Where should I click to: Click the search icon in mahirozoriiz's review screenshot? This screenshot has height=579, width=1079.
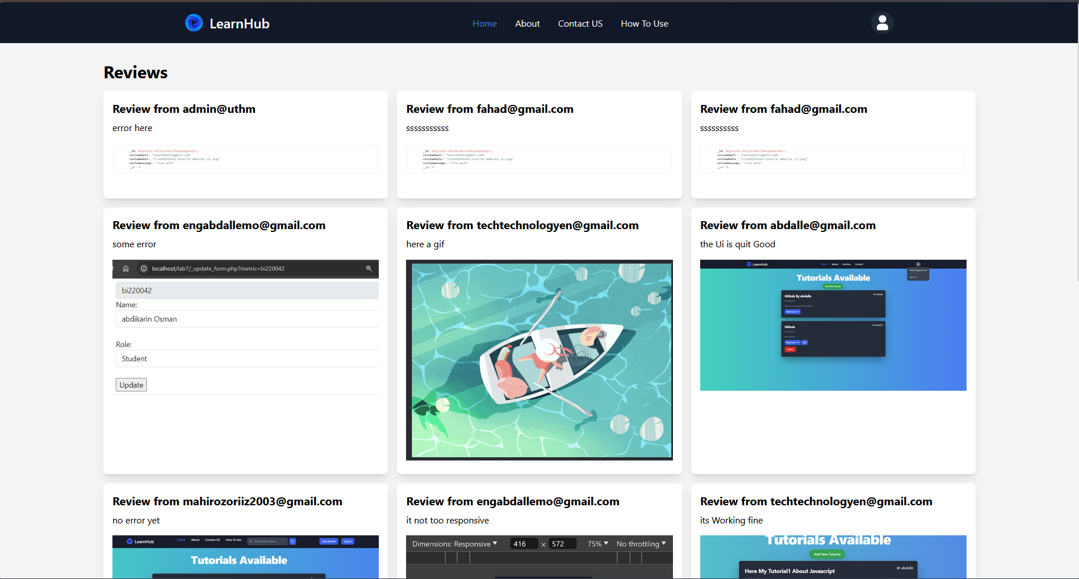coord(293,541)
